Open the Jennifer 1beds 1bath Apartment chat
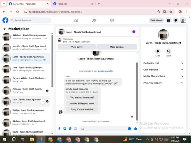 pos(26,48)
